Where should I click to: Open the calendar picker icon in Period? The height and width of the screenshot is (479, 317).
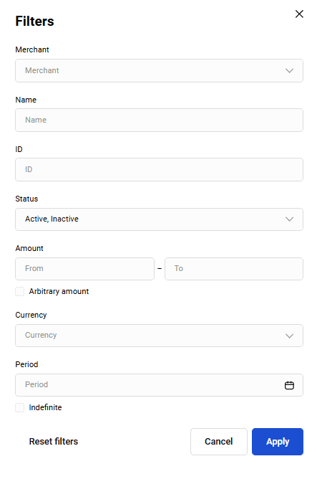pyautogui.click(x=289, y=385)
